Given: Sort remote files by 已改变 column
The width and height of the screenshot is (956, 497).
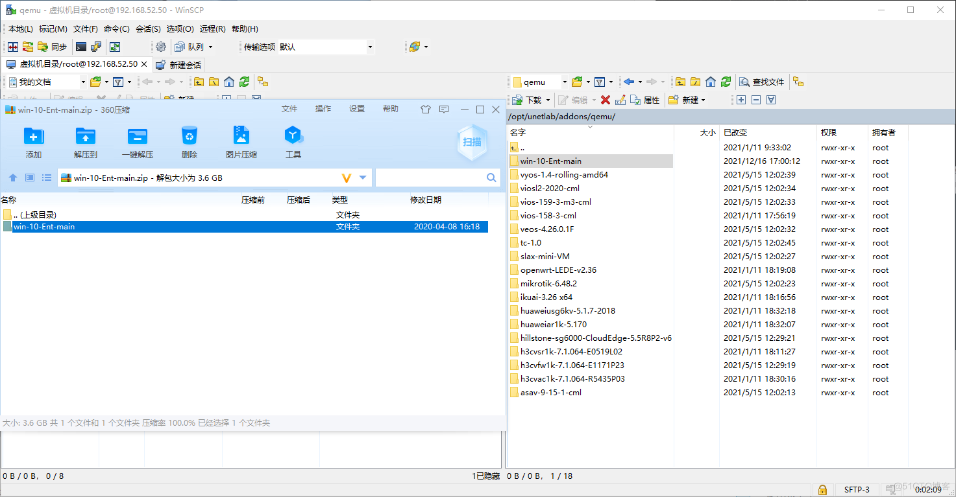Looking at the screenshot, I should [767, 132].
